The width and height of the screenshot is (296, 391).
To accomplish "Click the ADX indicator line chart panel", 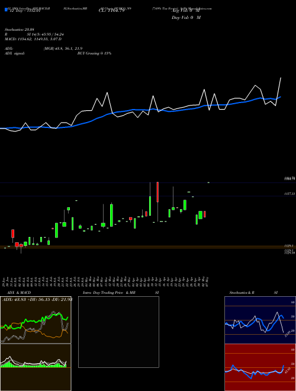I will coord(36,320).
